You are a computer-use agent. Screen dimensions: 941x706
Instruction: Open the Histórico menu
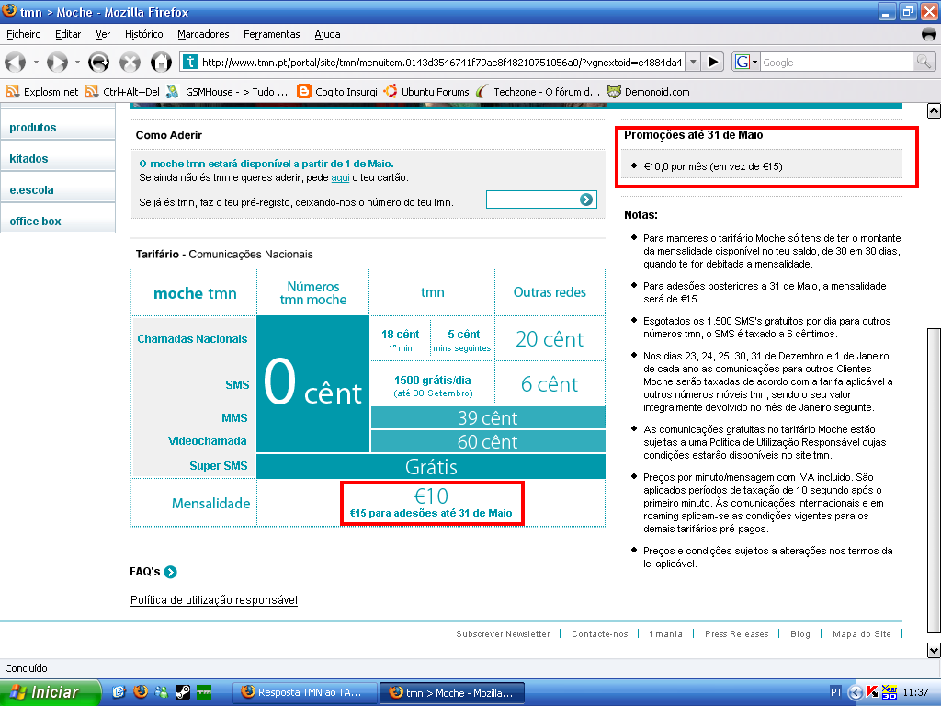(144, 34)
